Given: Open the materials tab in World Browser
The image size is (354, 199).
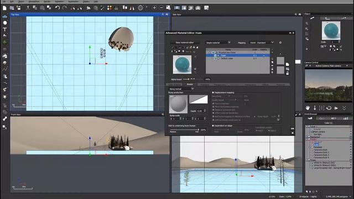Looking at the screenshot, I should pos(321,118).
